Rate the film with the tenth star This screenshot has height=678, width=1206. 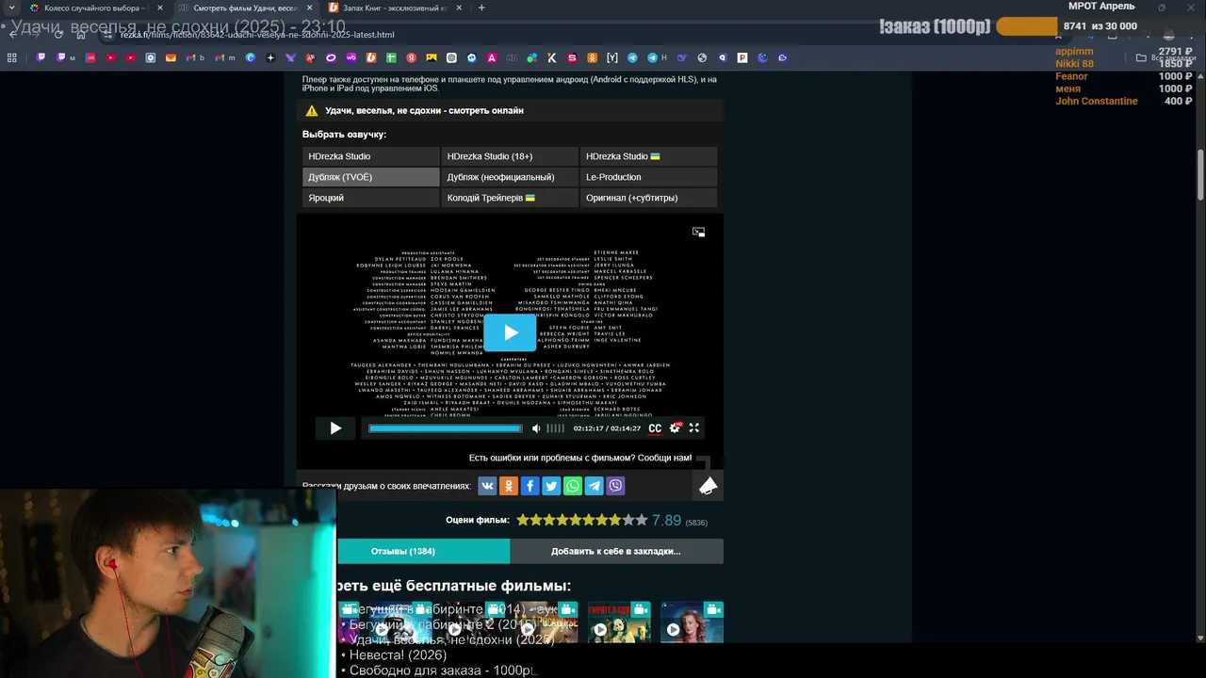642,520
